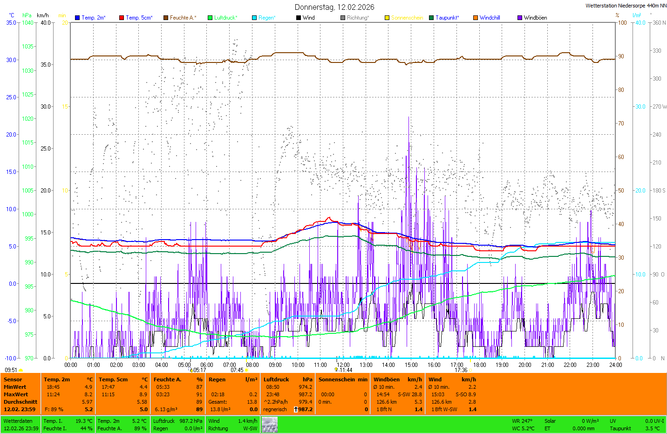Click the sunrise marker icon at 07:45
The image size is (667, 434).
click(x=247, y=370)
